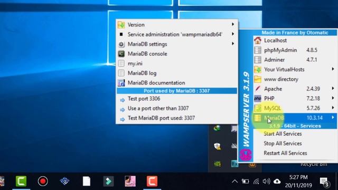This screenshot has width=338, height=190.
Task: Open Localhost from Wampserver menu
Action: click(x=295, y=41)
